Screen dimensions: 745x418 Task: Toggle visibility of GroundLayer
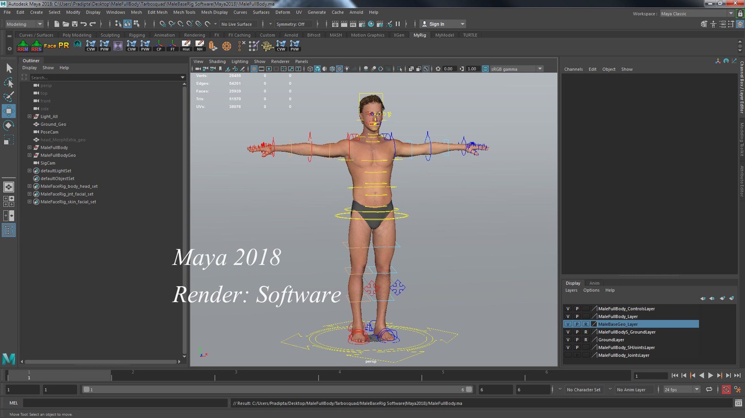[568, 340]
